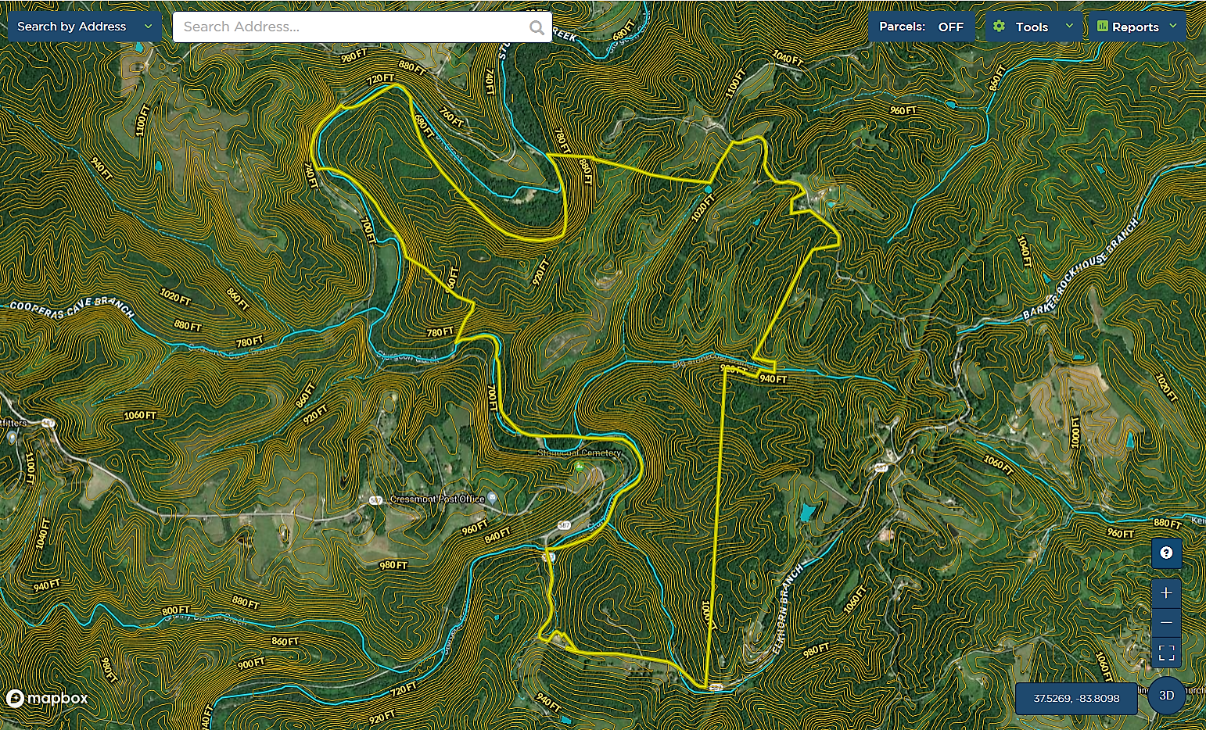Switch map to 3D view
This screenshot has height=730, width=1206.
(x=1166, y=696)
